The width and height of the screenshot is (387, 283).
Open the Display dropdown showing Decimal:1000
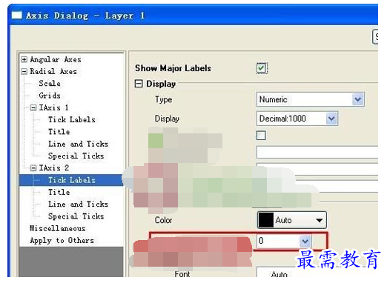297,119
